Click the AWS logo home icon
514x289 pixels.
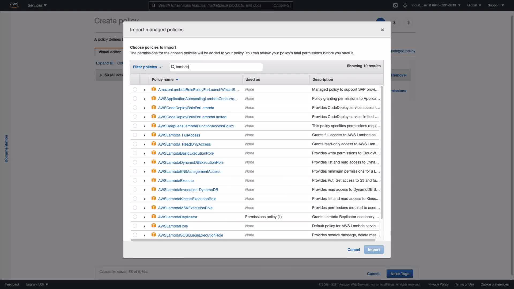point(14,5)
